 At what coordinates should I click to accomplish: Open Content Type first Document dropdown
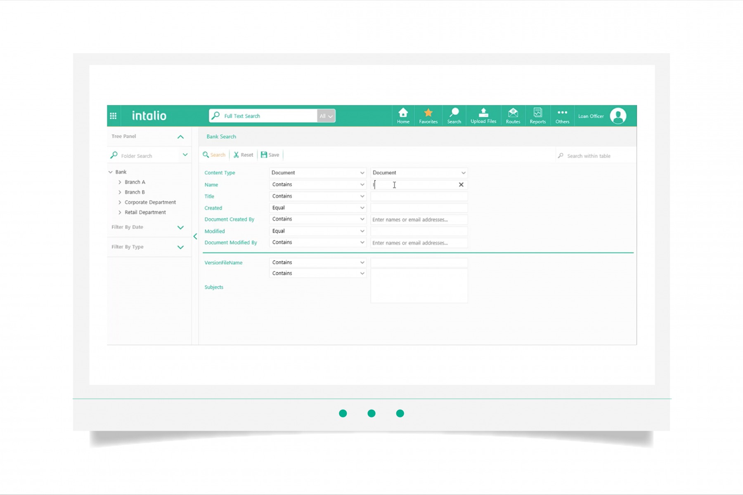[x=317, y=173]
